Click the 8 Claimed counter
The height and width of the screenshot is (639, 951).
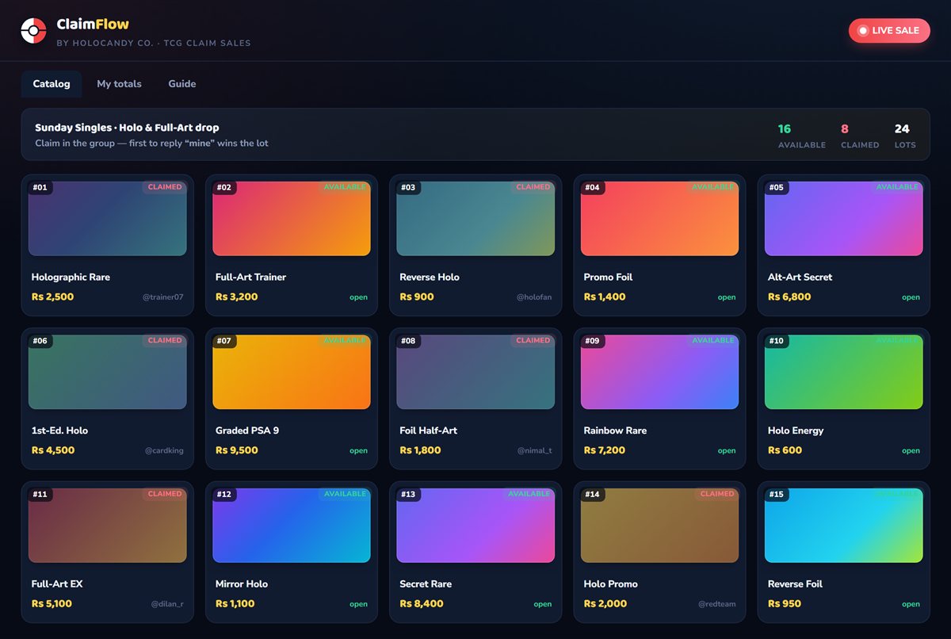[860, 136]
